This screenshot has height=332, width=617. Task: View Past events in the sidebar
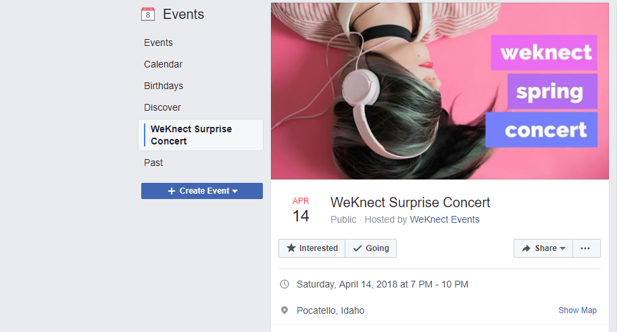point(153,163)
